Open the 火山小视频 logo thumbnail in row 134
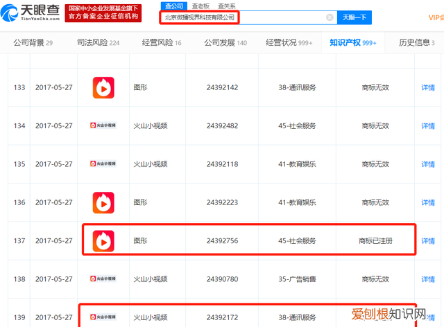Image resolution: width=444 pixels, height=327 pixels. point(103,125)
